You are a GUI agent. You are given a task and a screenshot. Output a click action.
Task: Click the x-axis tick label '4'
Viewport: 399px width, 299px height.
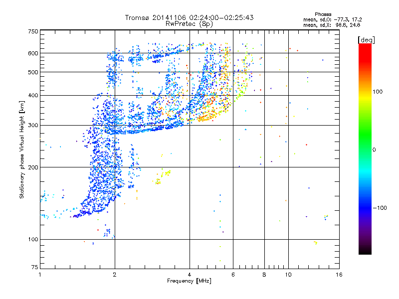[x=190, y=275]
